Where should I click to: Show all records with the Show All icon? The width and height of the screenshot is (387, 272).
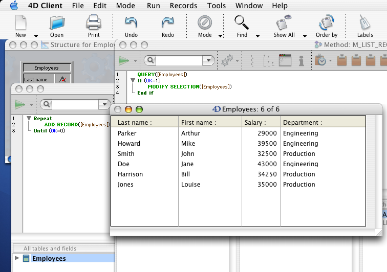click(x=284, y=24)
